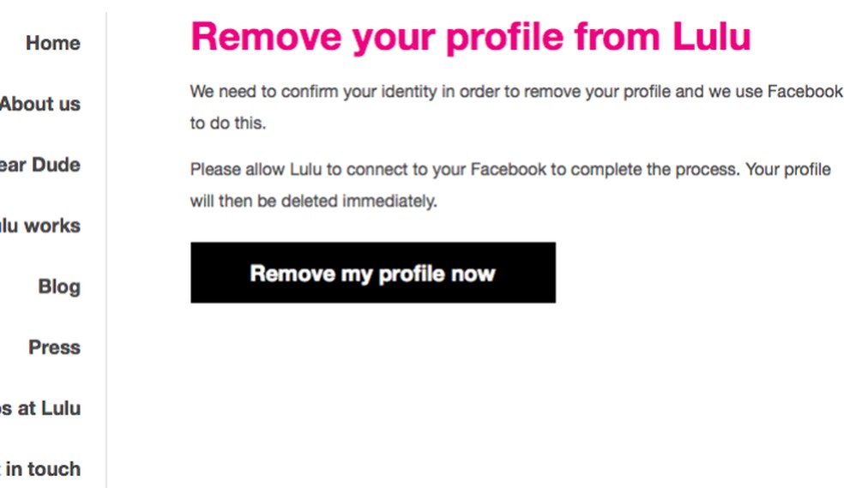Visit the Press page
This screenshot has height=488, width=844.
click(54, 347)
